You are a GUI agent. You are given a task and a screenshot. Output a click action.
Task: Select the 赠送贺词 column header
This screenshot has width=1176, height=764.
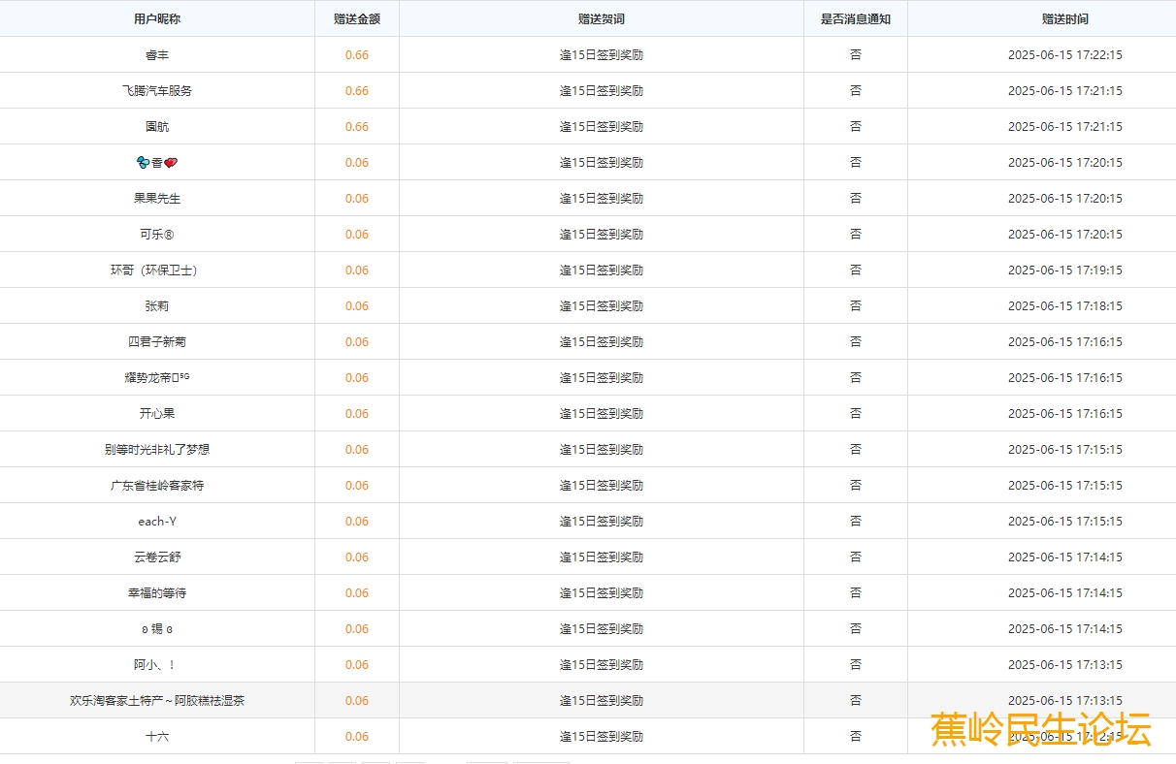click(x=601, y=18)
